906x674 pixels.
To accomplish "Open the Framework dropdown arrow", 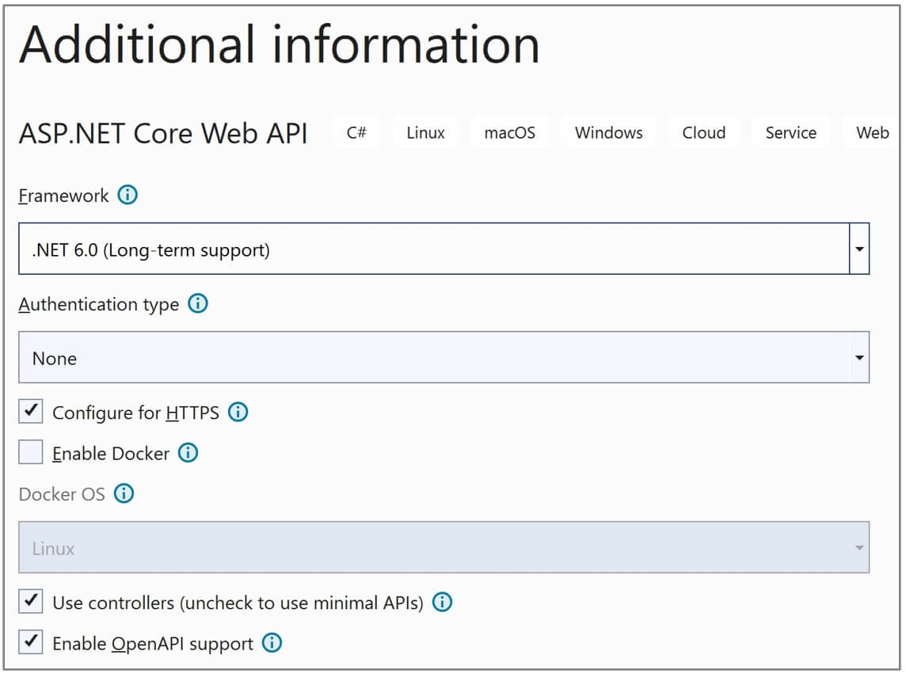I will 859,249.
